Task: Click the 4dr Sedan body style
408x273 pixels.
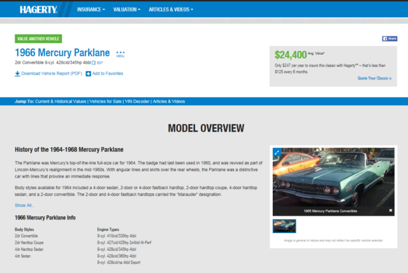Action: coord(23,256)
